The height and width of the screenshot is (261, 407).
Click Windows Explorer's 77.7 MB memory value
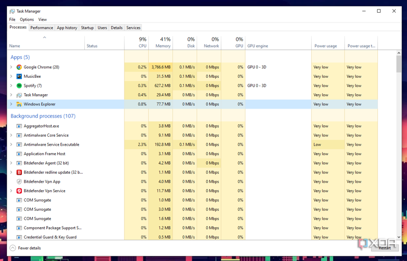(164, 104)
